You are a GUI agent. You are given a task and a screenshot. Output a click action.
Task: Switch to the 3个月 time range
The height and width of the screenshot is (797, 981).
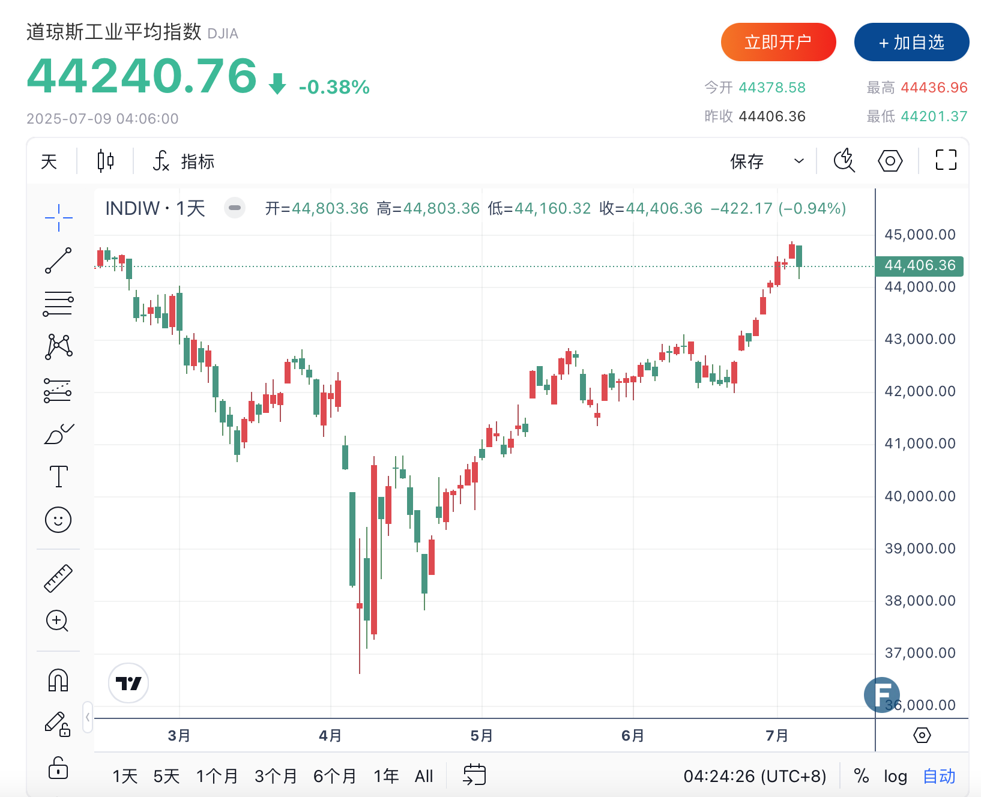[276, 777]
